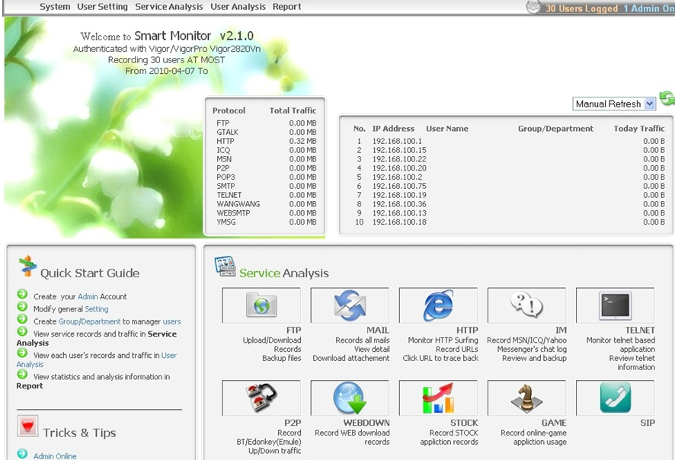
Task: Follow the users link in Quick Start
Action: tap(171, 321)
